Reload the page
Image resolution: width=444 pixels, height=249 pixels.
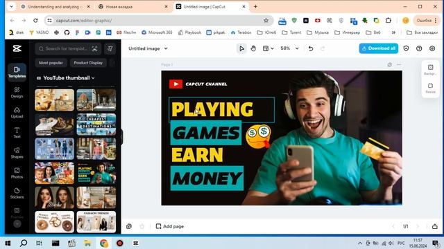(x=35, y=20)
